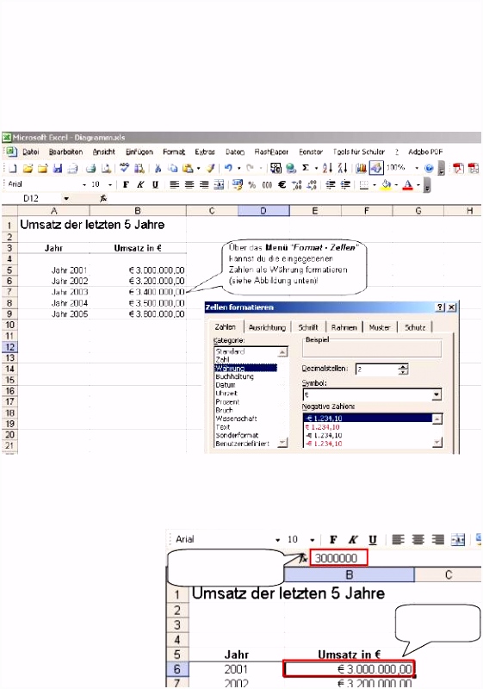The width and height of the screenshot is (483, 689).
Task: Align right in the top Excel toolbar
Action: click(x=204, y=184)
